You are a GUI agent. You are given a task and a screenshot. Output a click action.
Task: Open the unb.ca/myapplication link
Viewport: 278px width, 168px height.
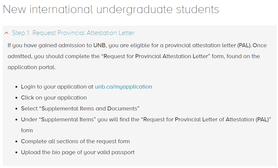(123, 87)
